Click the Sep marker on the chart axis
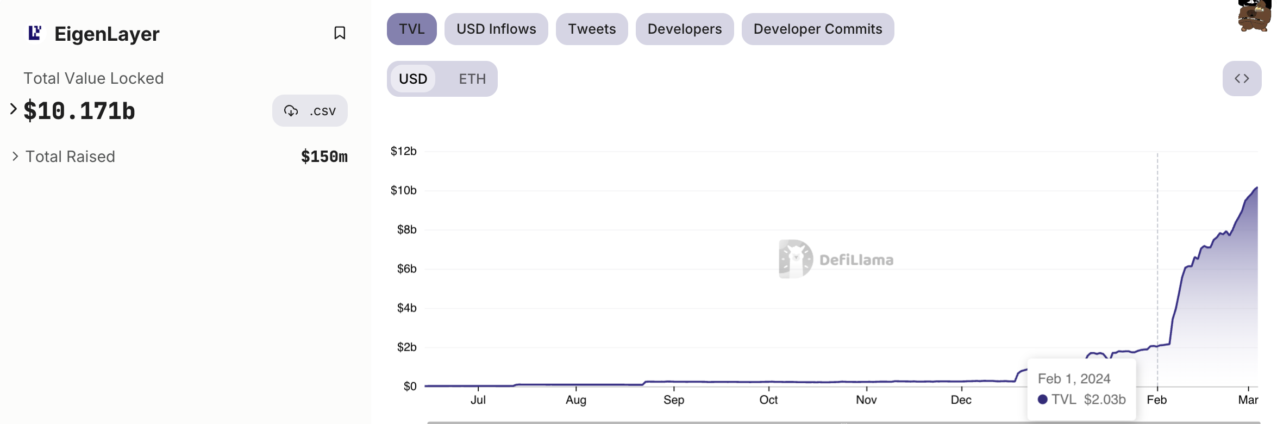1277x424 pixels. [674, 400]
